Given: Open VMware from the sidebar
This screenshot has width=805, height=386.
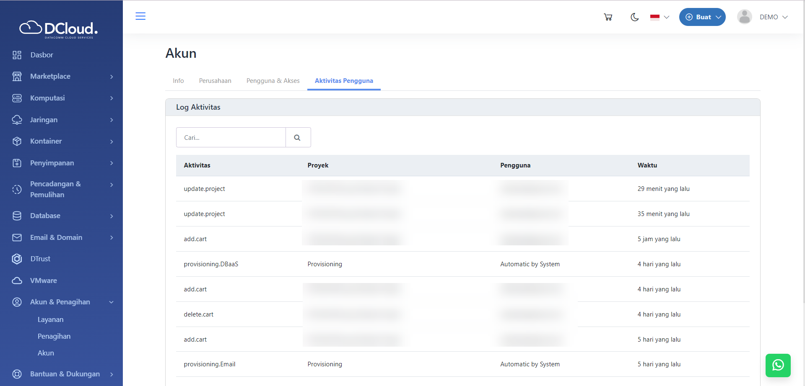Looking at the screenshot, I should click(43, 280).
